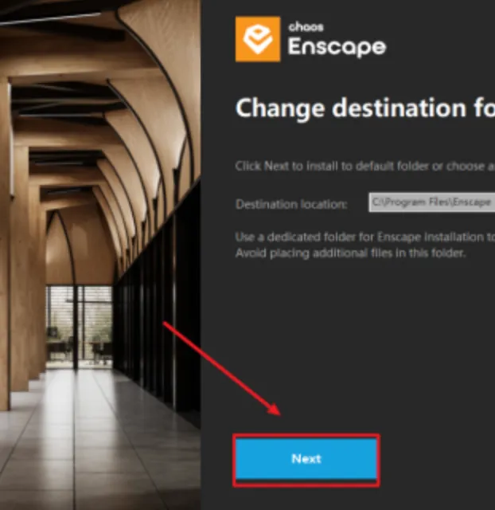495x510 pixels.
Task: Click the slatted window at the corridor end
Action: pos(79,327)
